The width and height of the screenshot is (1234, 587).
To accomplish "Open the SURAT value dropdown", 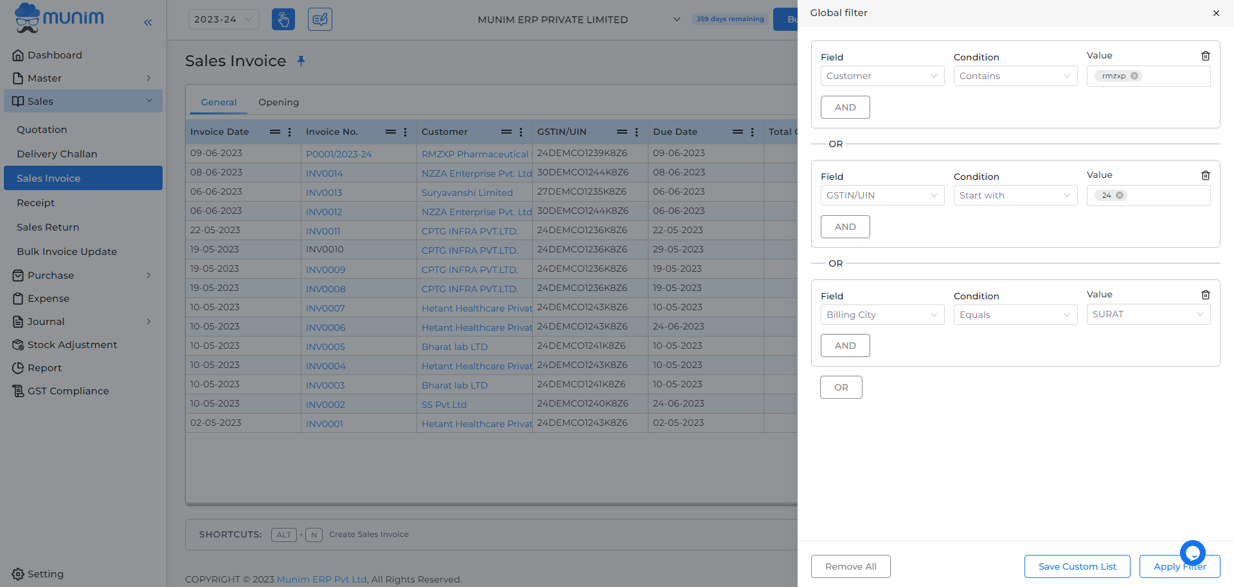I will (1149, 314).
